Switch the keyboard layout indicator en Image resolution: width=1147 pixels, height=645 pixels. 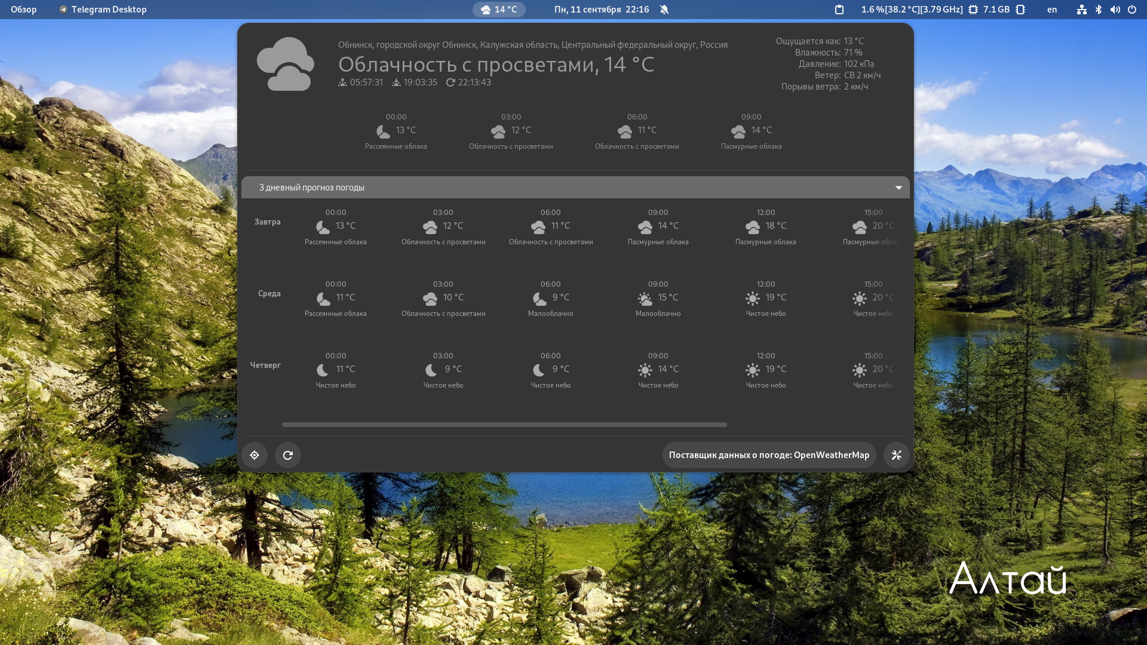(x=1052, y=10)
